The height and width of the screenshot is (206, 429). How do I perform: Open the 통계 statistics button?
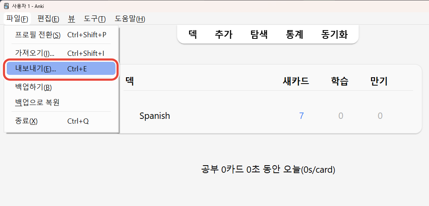[x=295, y=34]
